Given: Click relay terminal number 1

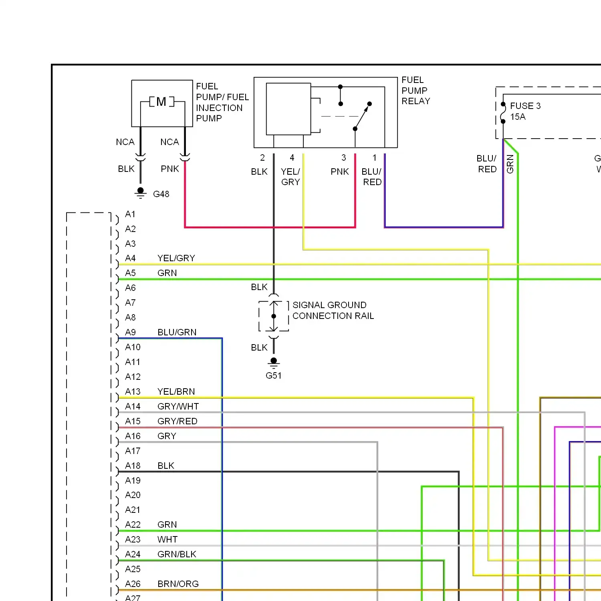Looking at the screenshot, I should click(x=375, y=157).
